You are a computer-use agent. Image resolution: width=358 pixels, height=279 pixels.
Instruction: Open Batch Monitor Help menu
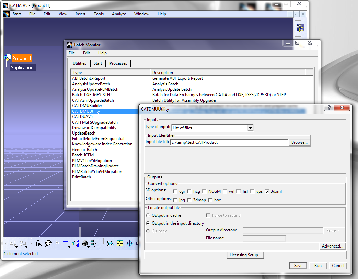[102, 53]
